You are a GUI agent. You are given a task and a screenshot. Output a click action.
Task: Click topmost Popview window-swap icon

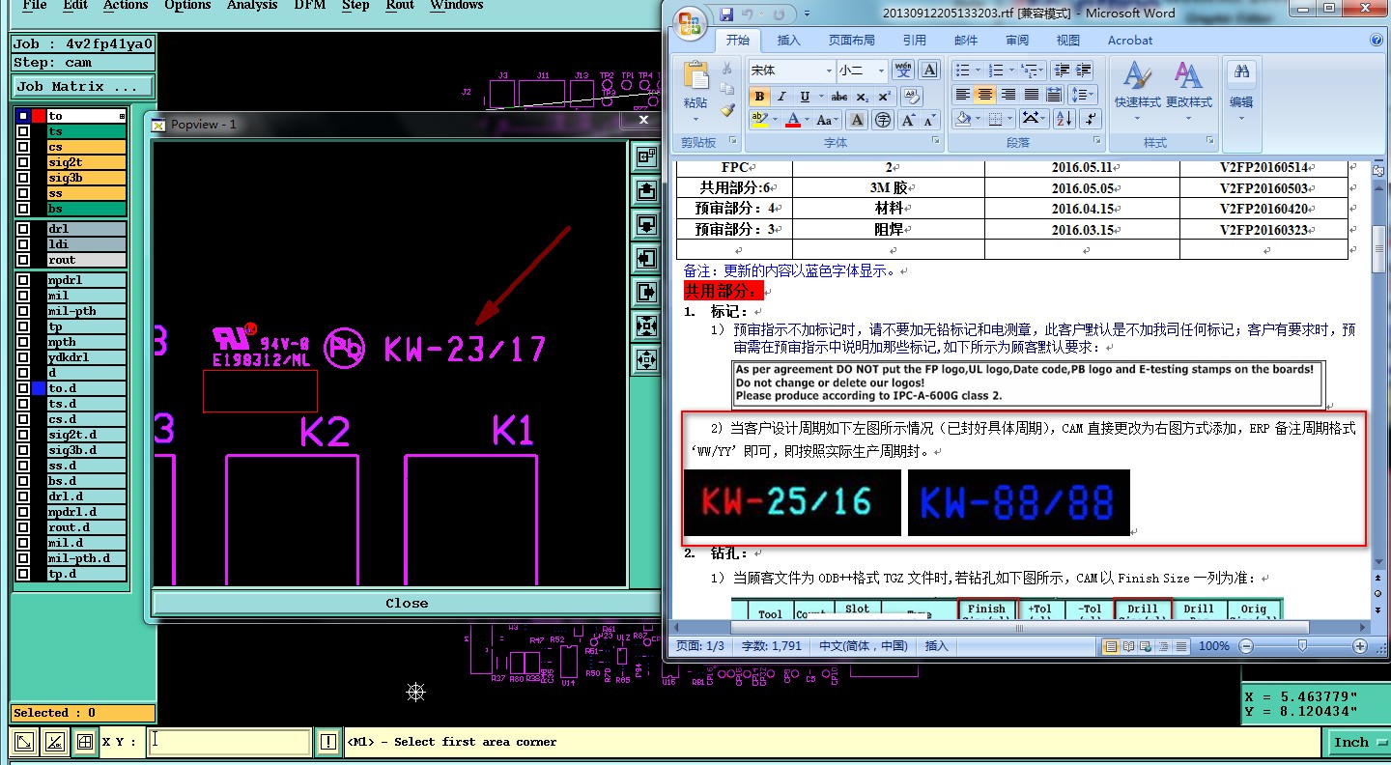click(646, 155)
